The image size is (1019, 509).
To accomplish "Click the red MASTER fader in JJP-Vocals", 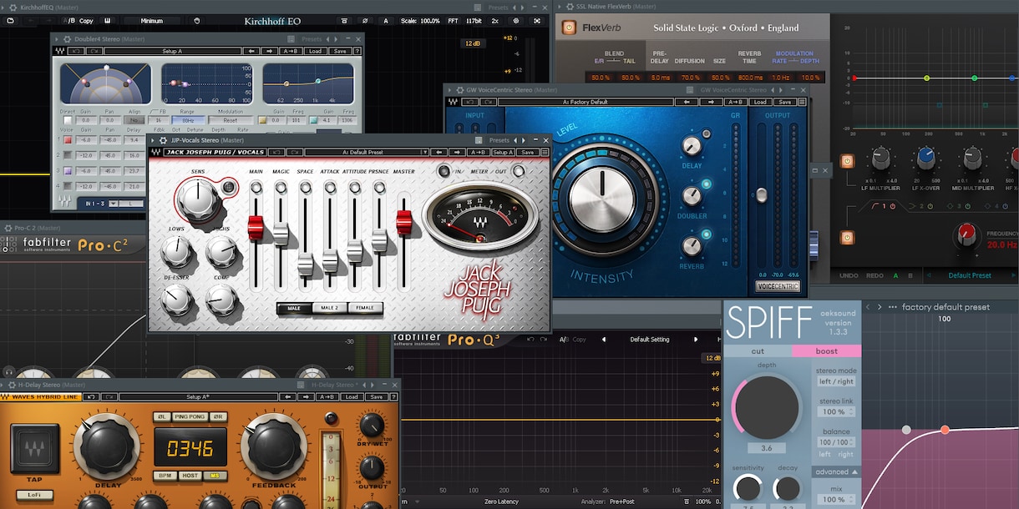I will tap(403, 221).
